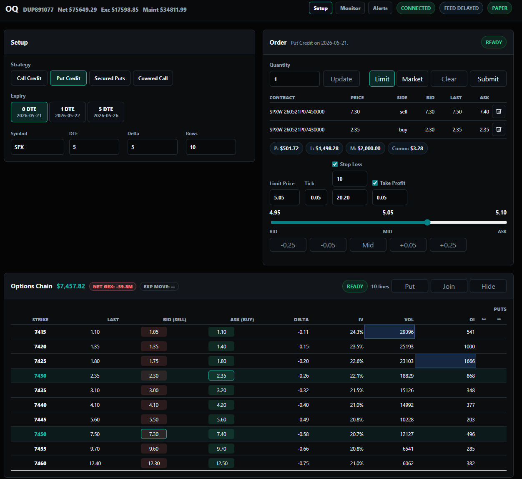Switch order type to Market
522x479 pixels.
tap(412, 79)
